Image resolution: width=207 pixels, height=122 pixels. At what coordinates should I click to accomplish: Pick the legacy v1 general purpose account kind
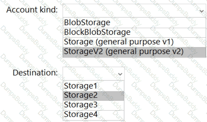pos(134,42)
